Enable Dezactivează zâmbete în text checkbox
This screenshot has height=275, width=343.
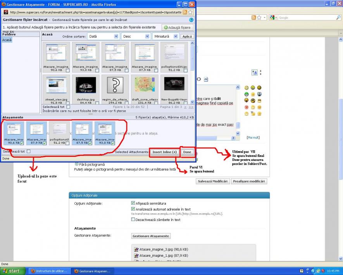pyautogui.click(x=133, y=219)
